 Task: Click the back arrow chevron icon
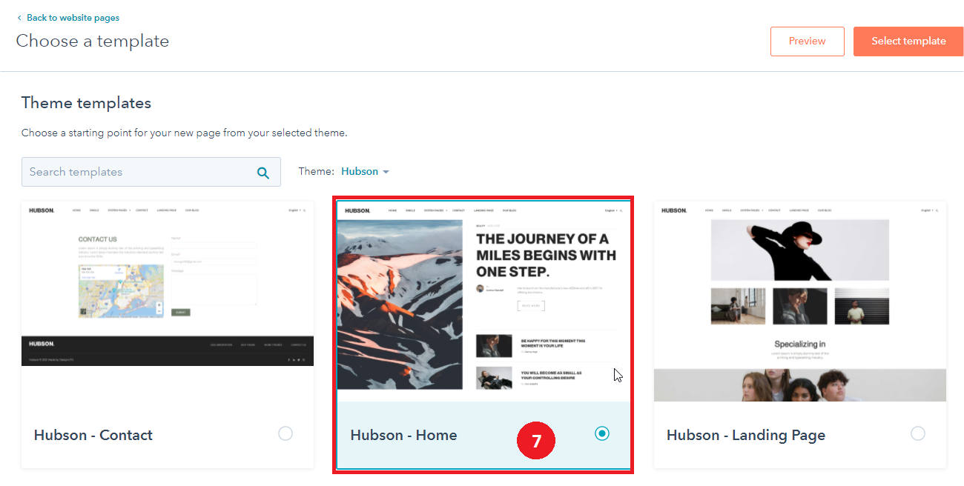pos(19,18)
